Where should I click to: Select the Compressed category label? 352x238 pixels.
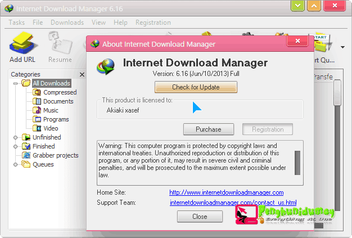click(x=60, y=92)
